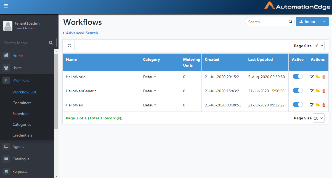This screenshot has width=332, height=178.
Task: Select Containers submenu item
Action: coord(22,103)
